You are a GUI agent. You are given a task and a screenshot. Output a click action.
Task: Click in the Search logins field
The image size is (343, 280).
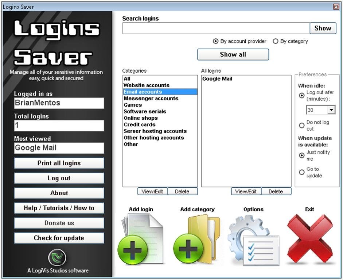216,28
